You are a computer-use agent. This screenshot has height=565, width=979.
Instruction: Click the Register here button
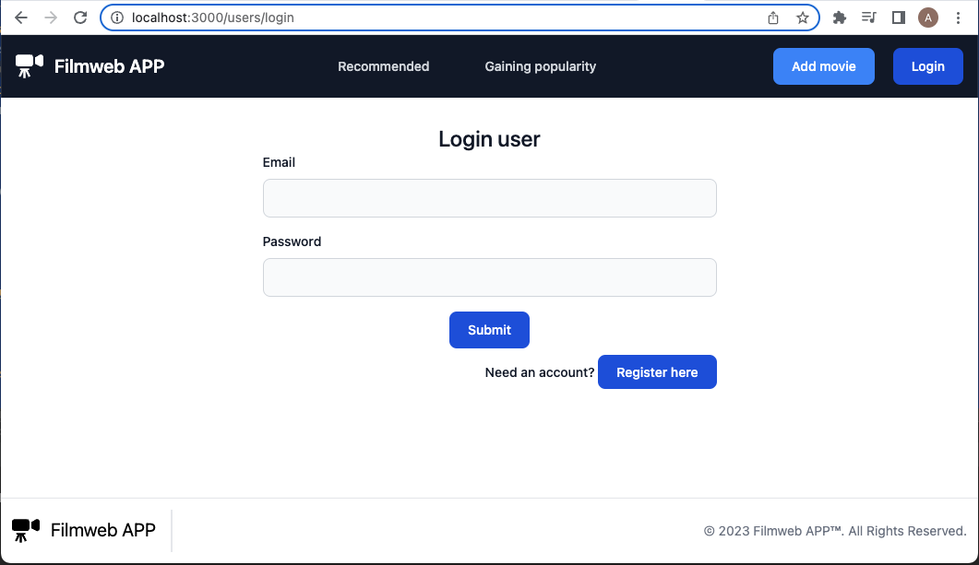(x=657, y=372)
